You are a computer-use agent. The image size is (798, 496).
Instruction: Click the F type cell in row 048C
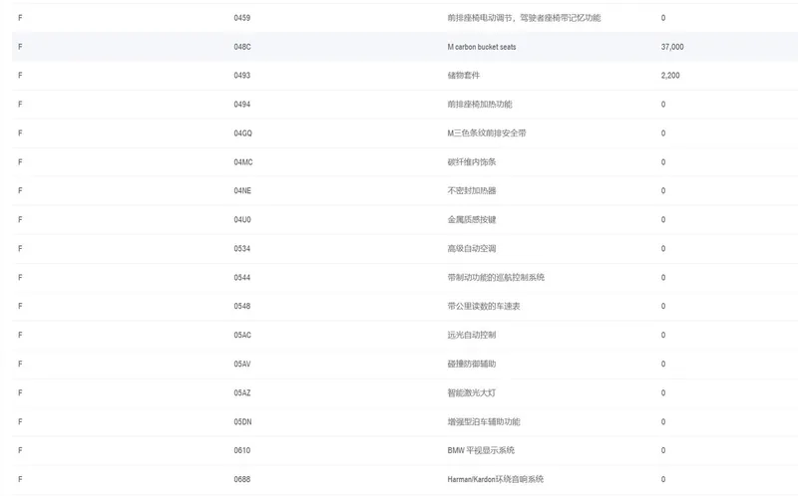(20, 47)
